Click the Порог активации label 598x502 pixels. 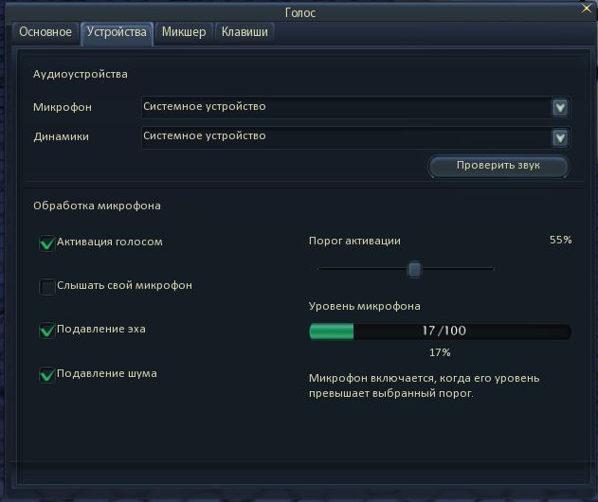354,241
